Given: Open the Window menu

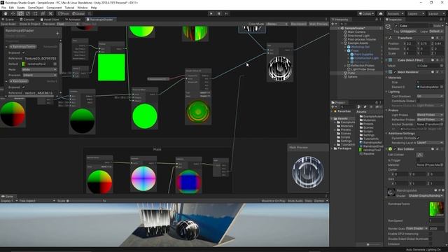Looking at the screenshot, I should (83, 8).
